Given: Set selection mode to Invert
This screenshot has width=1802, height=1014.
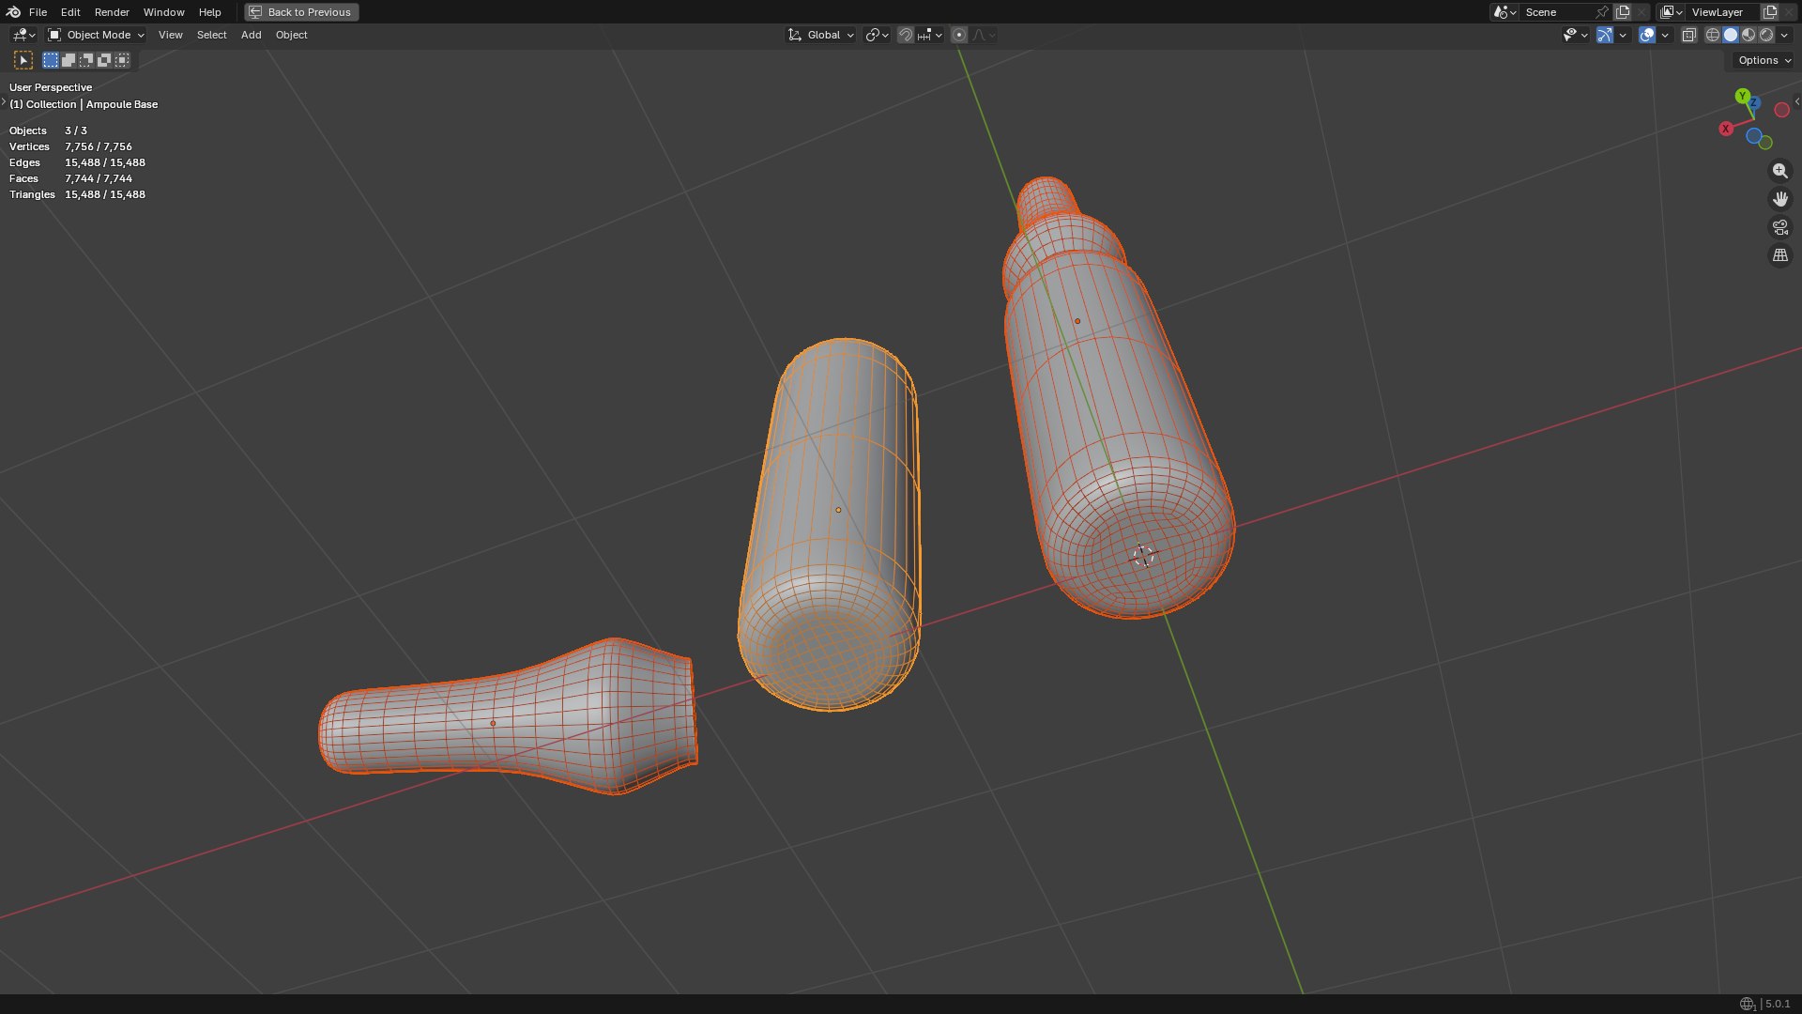Looking at the screenshot, I should pos(104,60).
